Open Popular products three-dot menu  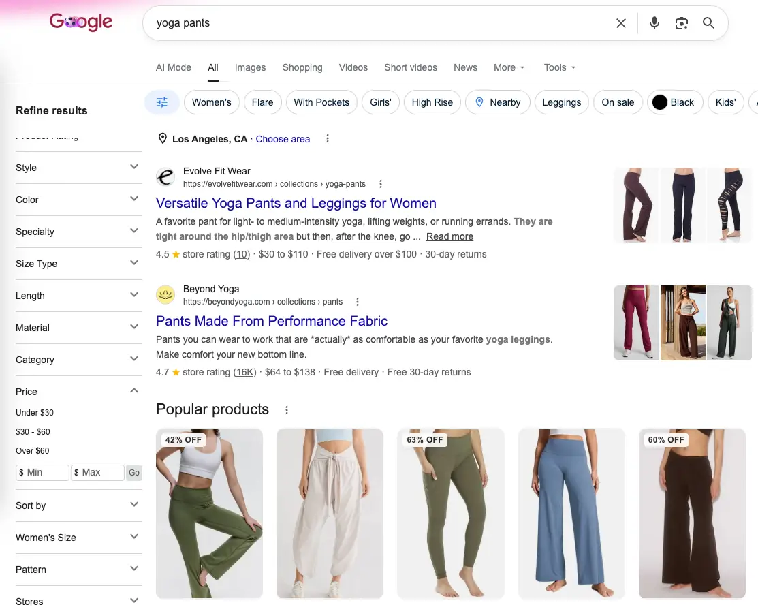pyautogui.click(x=287, y=410)
